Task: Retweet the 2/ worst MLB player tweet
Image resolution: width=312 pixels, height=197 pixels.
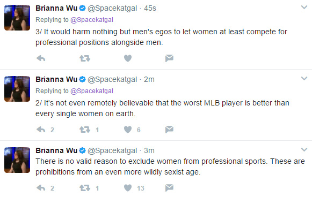Action: point(85,130)
